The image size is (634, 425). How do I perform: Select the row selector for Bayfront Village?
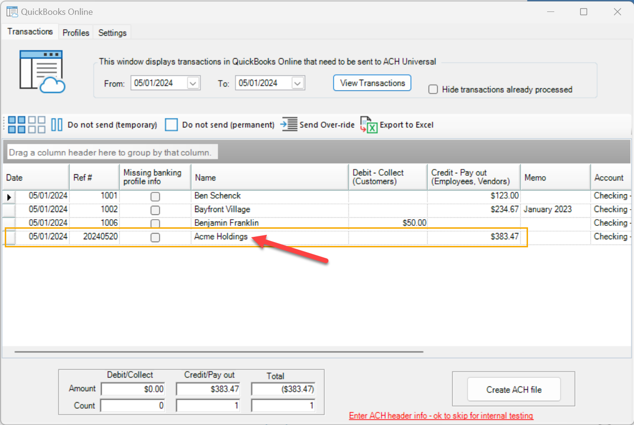click(x=10, y=210)
